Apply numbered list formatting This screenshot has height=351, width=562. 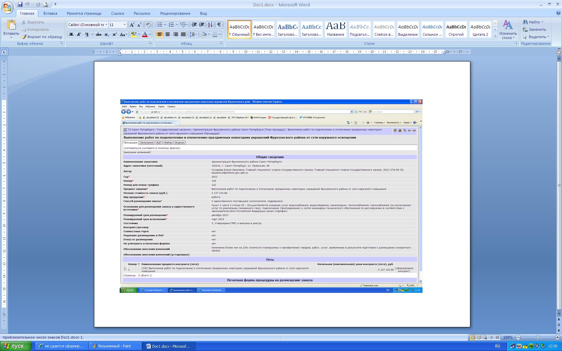[x=171, y=25]
